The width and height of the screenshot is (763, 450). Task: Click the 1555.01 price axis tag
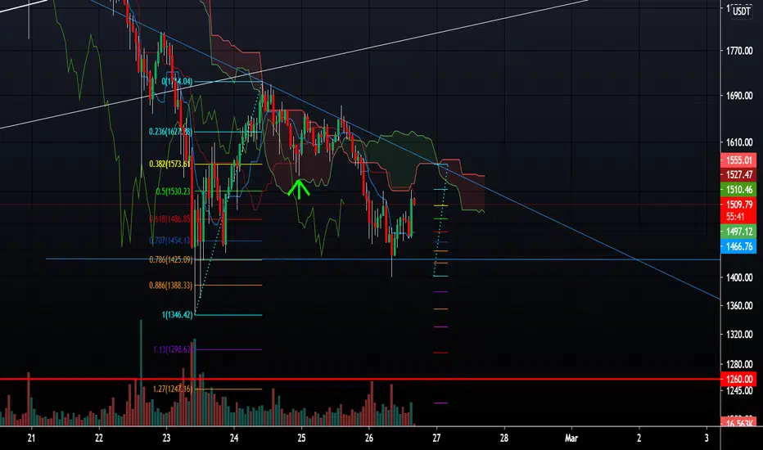738,160
